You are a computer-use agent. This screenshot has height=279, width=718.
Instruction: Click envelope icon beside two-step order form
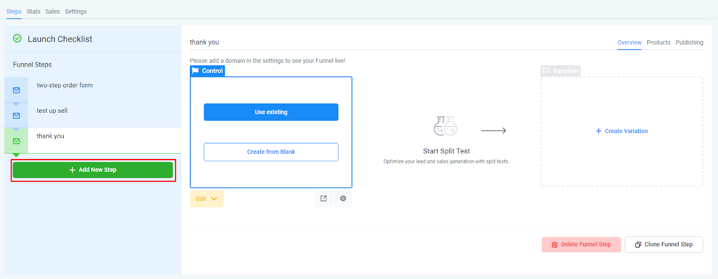pos(17,90)
